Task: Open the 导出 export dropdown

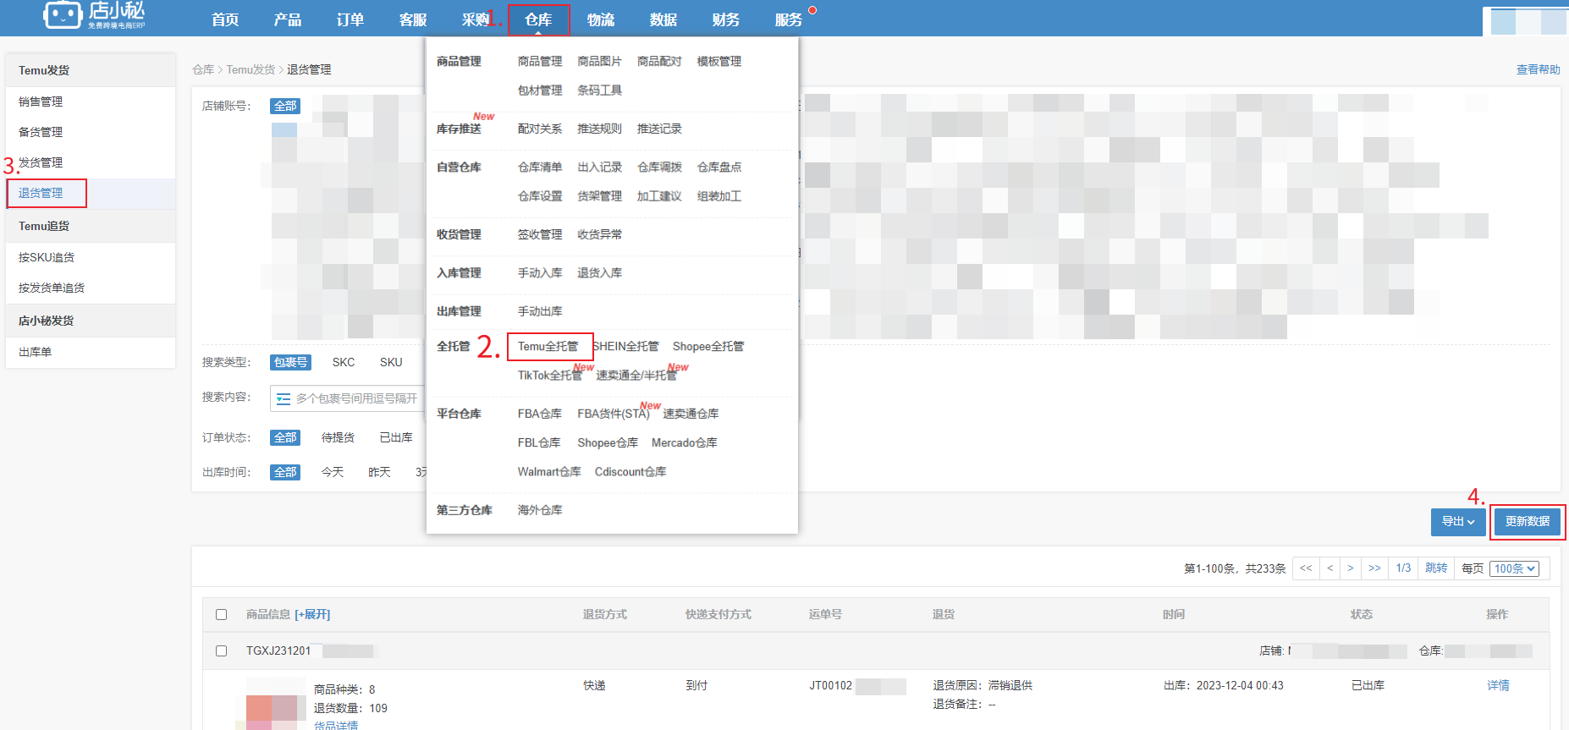Action: [1458, 522]
